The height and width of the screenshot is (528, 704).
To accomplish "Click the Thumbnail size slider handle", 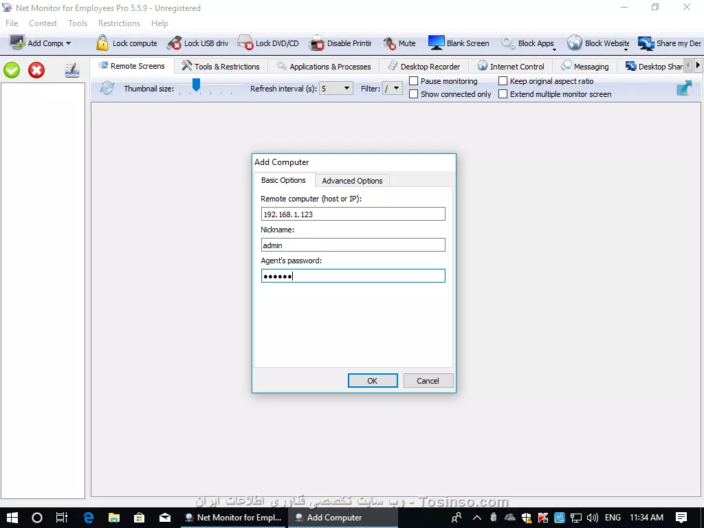I will [196, 84].
